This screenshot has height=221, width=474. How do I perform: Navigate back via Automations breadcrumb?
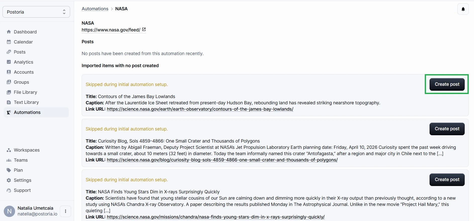pyautogui.click(x=95, y=9)
